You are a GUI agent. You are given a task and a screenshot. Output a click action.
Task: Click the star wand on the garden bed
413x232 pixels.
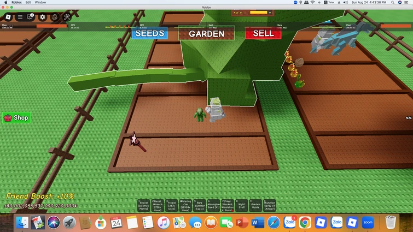click(138, 142)
